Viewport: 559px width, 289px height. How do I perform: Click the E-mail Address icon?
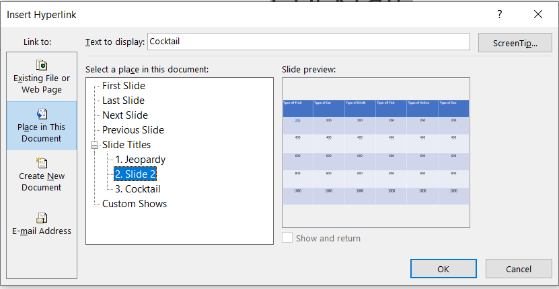(x=42, y=217)
